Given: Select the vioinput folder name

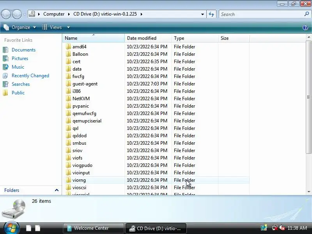Looking at the screenshot, I should coord(81,173).
